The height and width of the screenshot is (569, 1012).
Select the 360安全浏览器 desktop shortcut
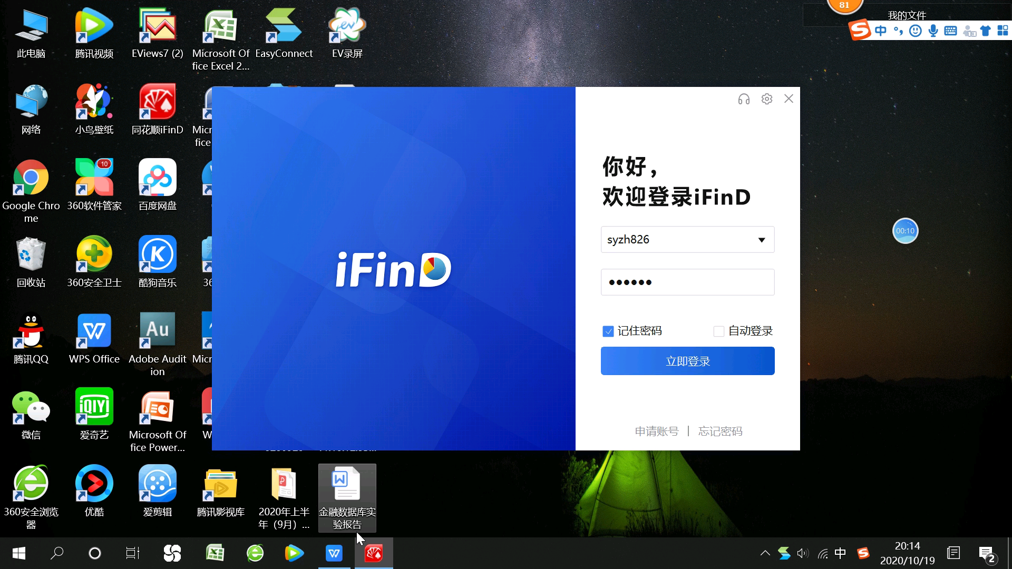click(31, 497)
